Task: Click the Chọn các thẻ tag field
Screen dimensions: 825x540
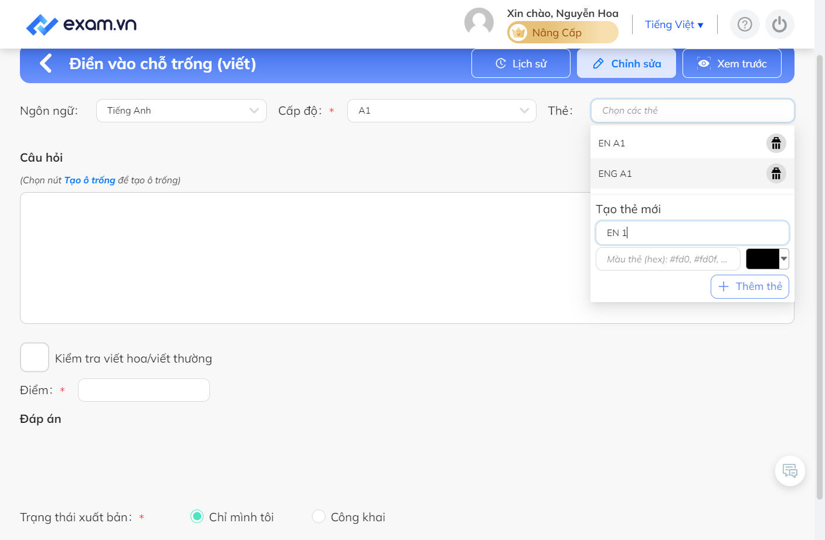Action: tap(692, 111)
